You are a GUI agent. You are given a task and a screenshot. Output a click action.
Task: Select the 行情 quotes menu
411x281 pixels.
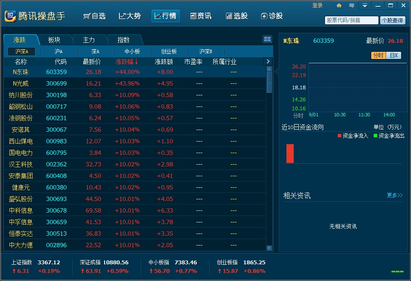(x=165, y=16)
